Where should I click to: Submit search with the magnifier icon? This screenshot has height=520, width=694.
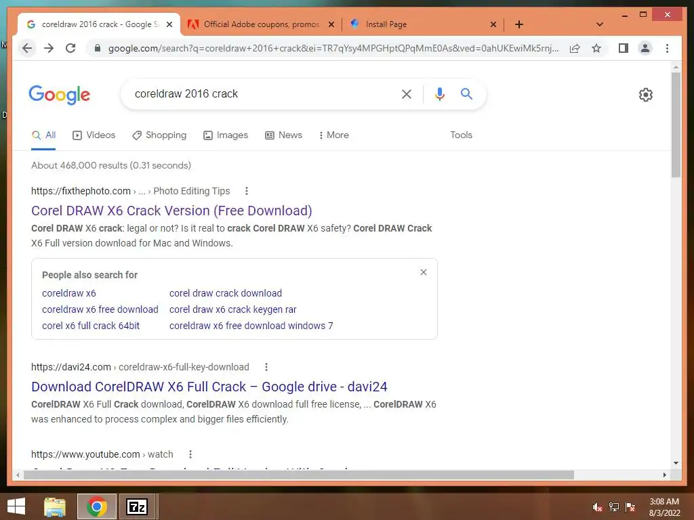click(466, 93)
